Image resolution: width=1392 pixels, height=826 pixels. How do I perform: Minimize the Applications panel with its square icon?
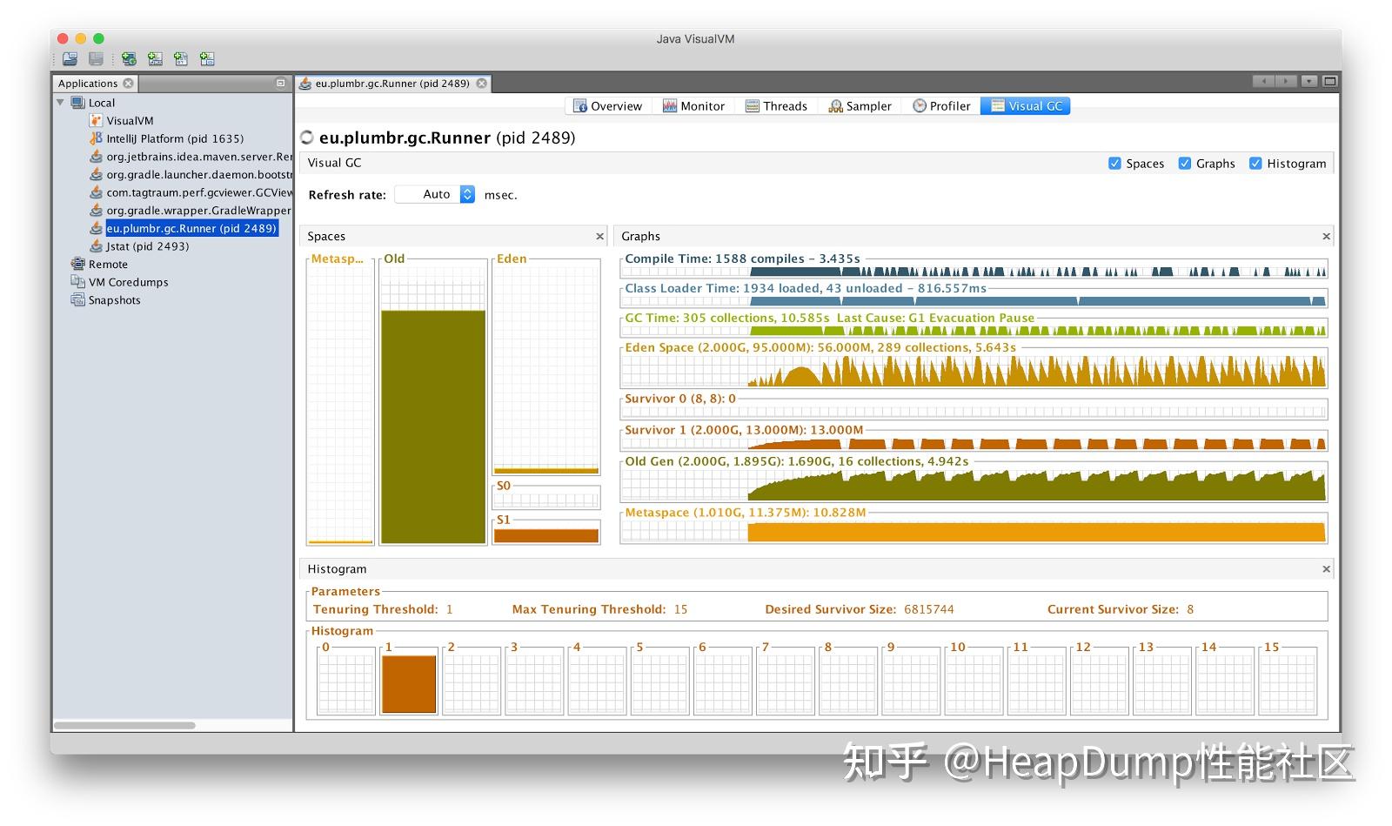pos(280,84)
